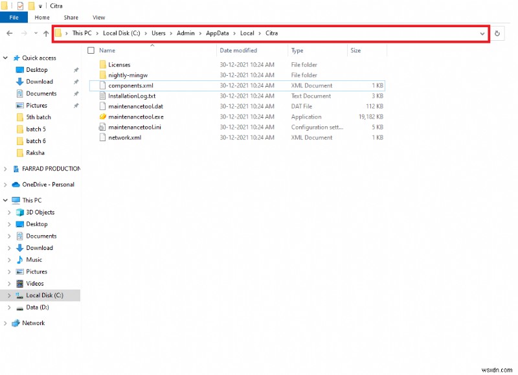Open the Share ribbon tab
The image size is (518, 375).
(71, 17)
